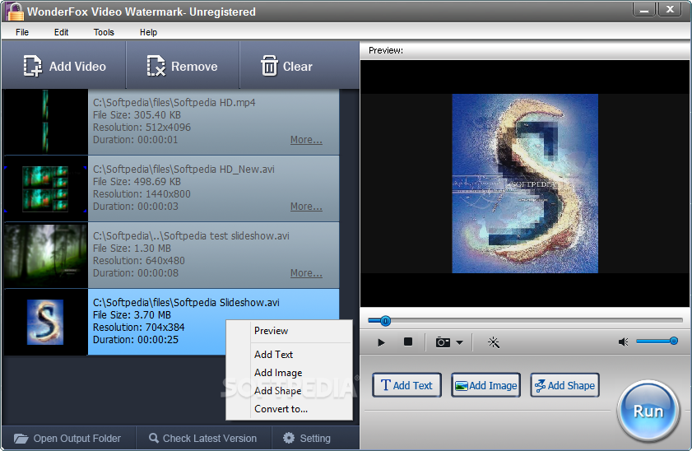Click the File Size: 1.30 MB text

click(132, 248)
